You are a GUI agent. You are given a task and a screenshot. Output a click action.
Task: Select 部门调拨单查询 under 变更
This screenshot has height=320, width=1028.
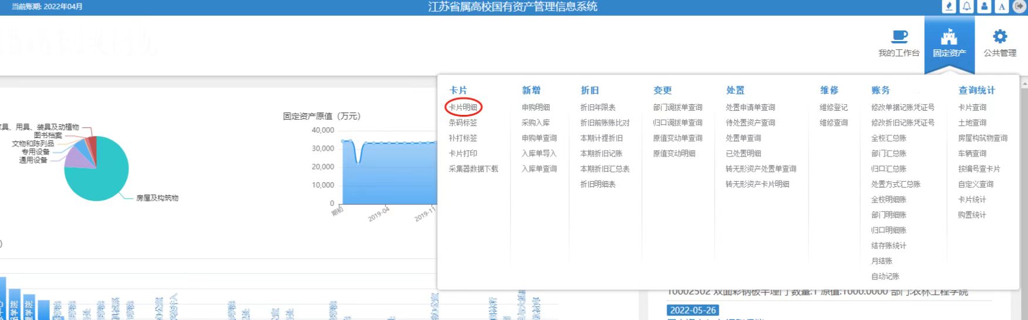677,107
